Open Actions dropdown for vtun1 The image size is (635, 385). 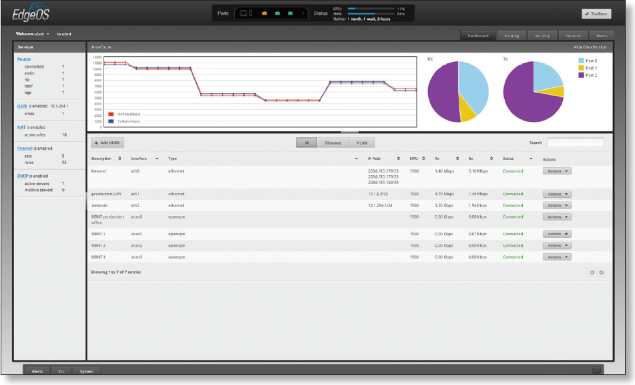click(x=557, y=234)
